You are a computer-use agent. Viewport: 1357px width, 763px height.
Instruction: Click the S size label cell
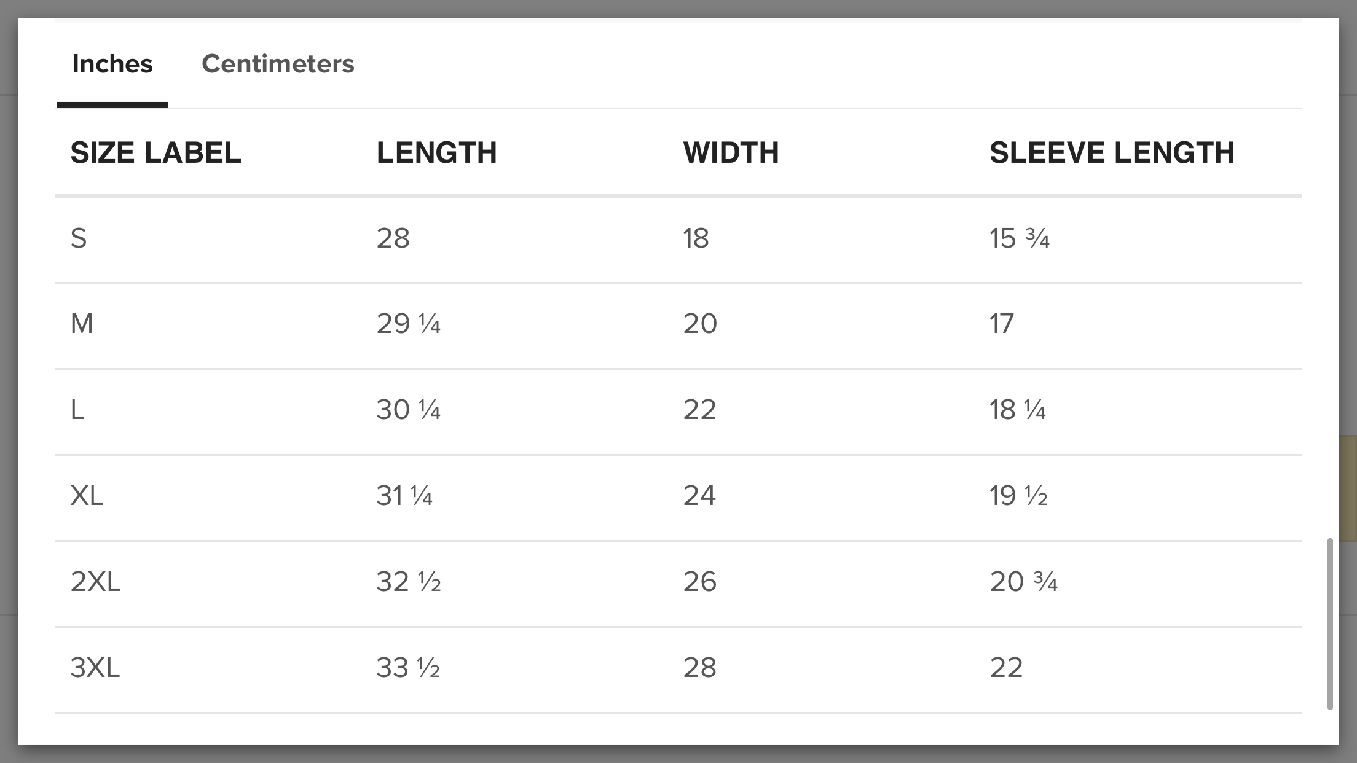tap(79, 238)
